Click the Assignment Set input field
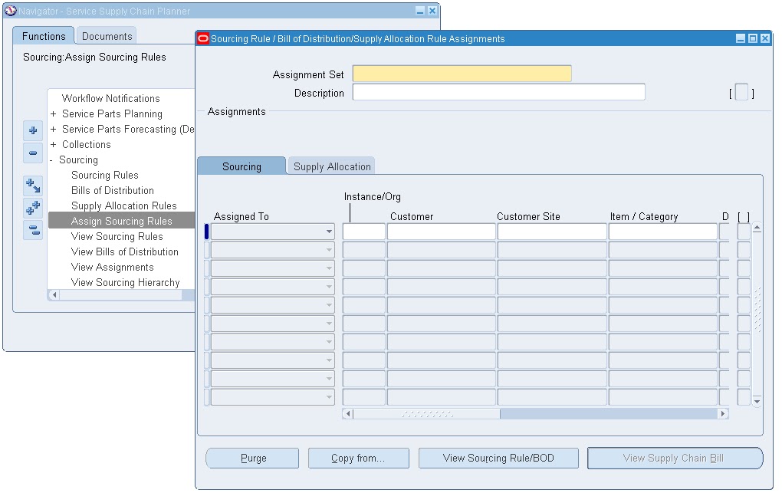Viewport: 782px width, 493px height. (x=462, y=74)
